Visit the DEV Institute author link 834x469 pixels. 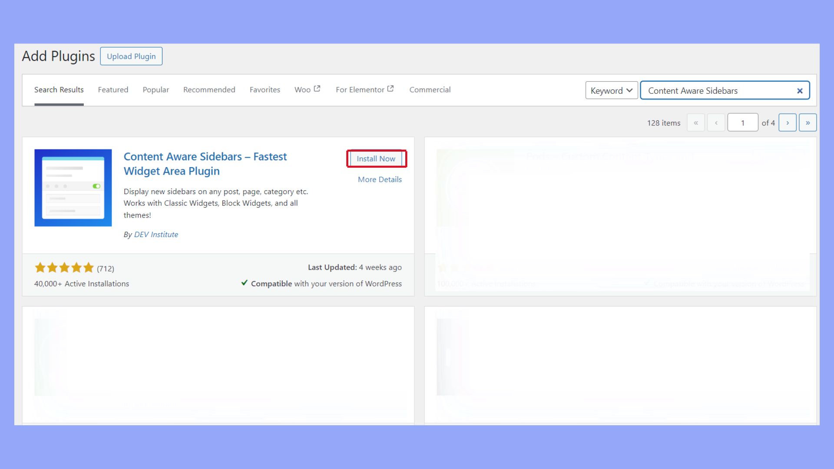click(156, 234)
